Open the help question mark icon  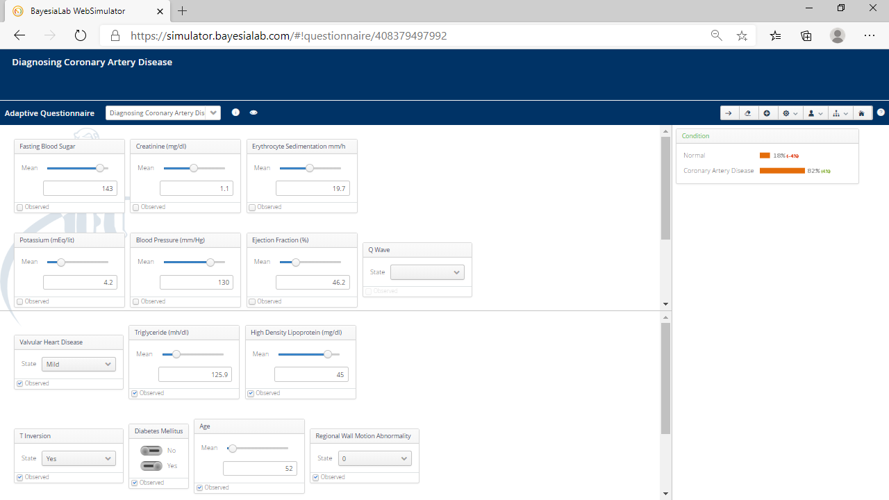[x=881, y=112]
